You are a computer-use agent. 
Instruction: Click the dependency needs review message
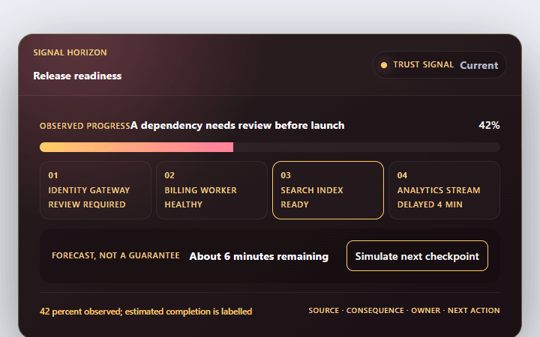click(237, 126)
